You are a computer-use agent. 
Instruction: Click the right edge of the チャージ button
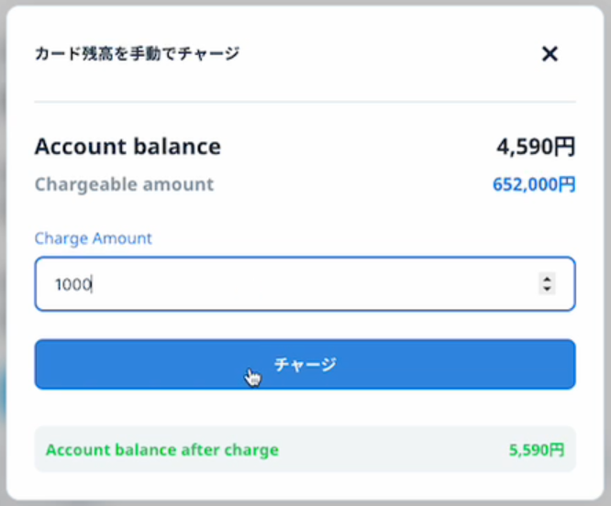click(565, 365)
